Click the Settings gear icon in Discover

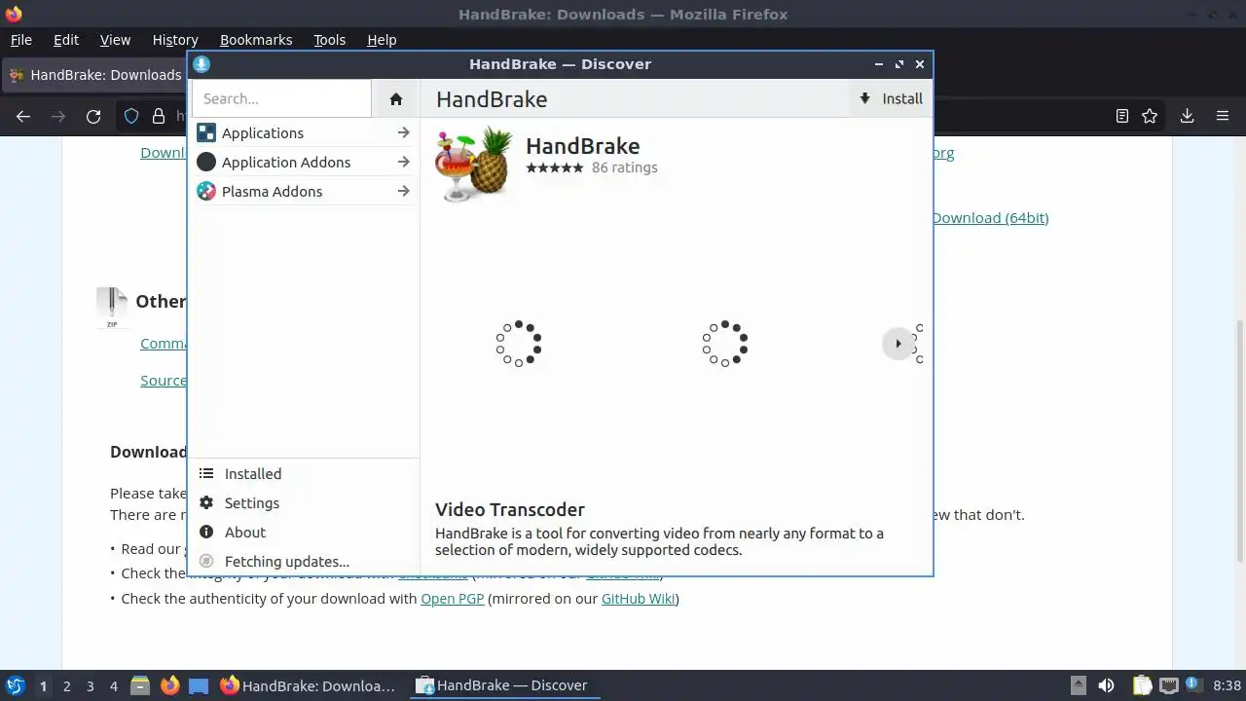click(x=206, y=502)
